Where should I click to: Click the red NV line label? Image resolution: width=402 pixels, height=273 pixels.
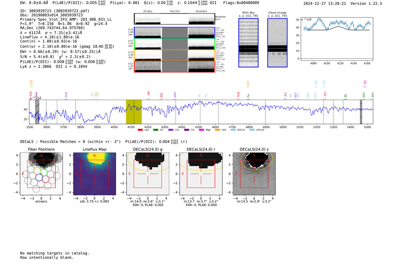point(148,95)
